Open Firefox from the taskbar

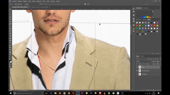click(60, 93)
